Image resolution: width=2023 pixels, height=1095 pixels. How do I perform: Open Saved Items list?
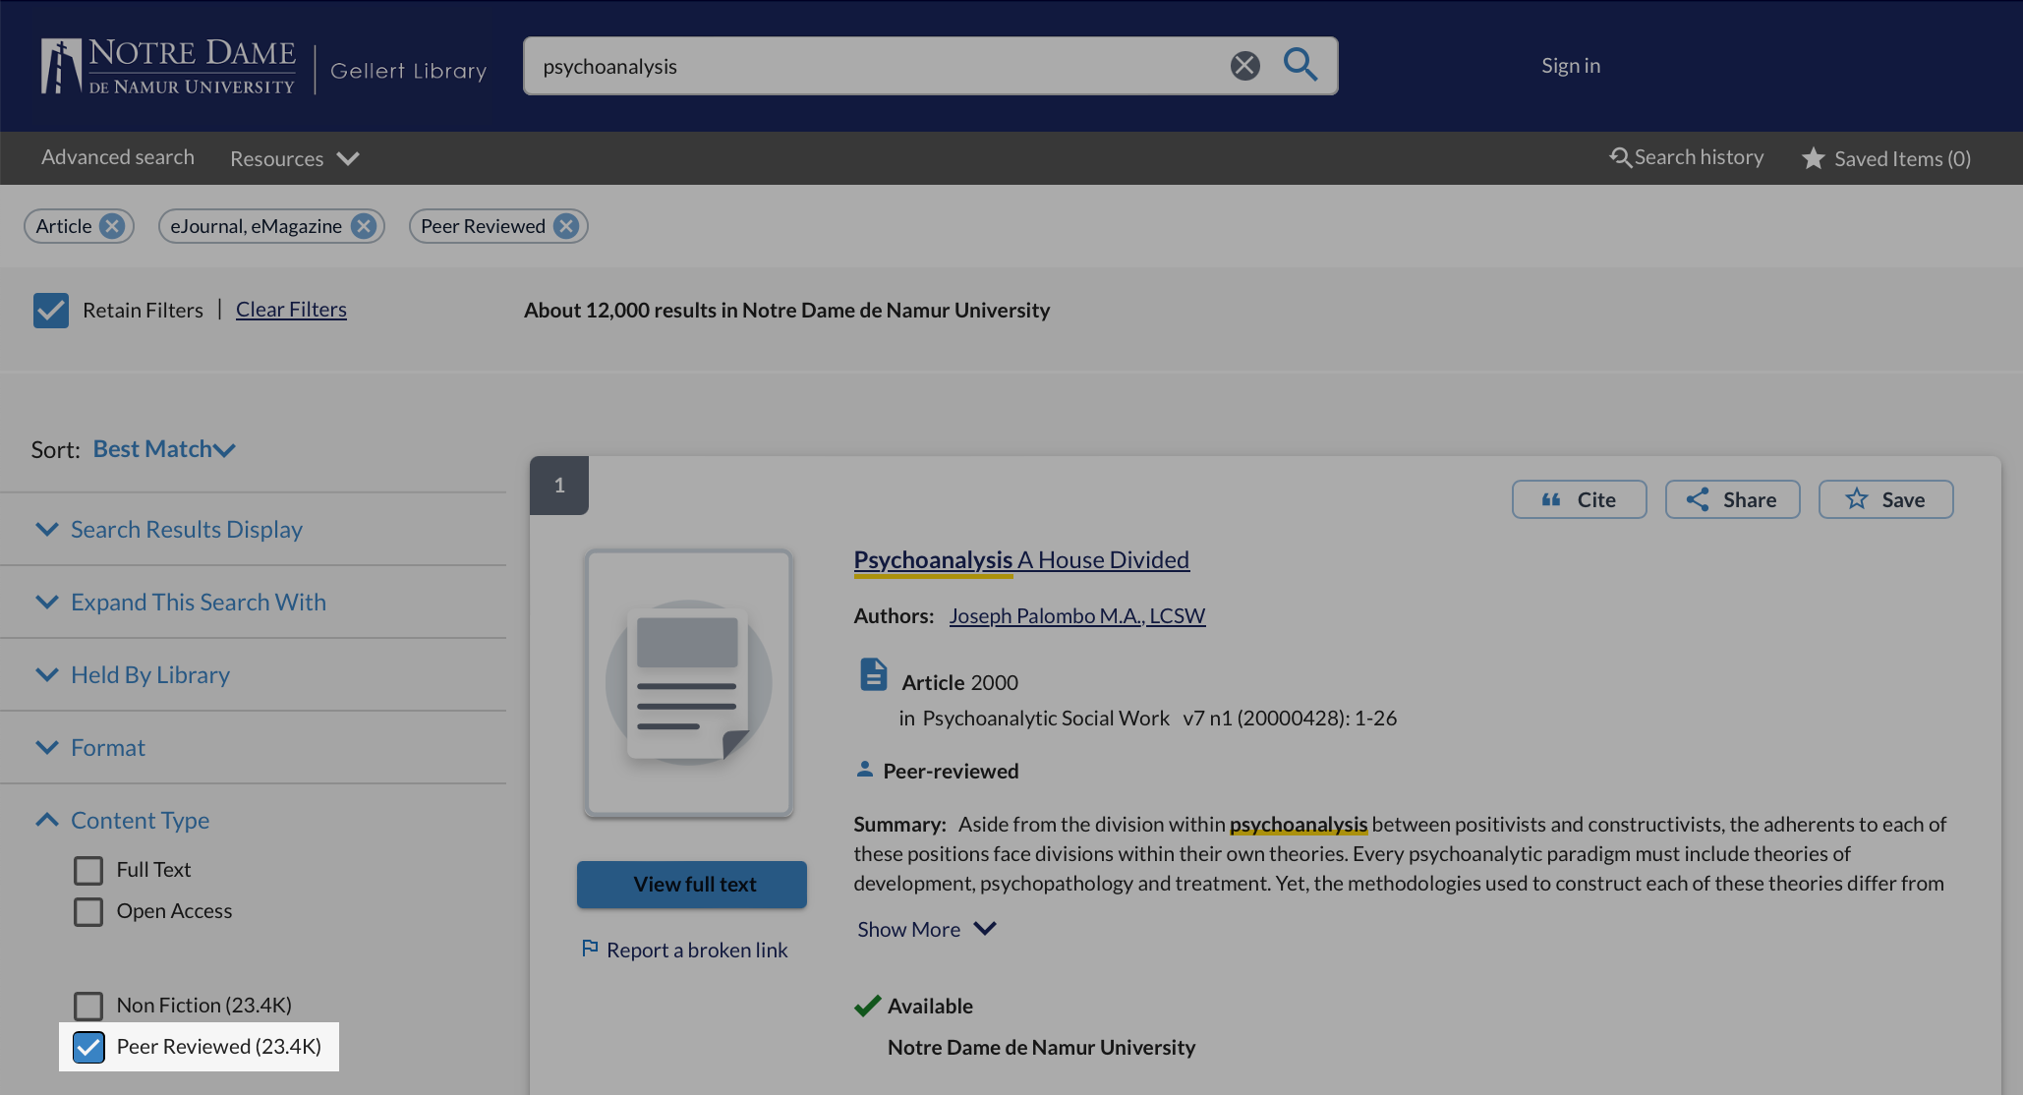(1886, 158)
